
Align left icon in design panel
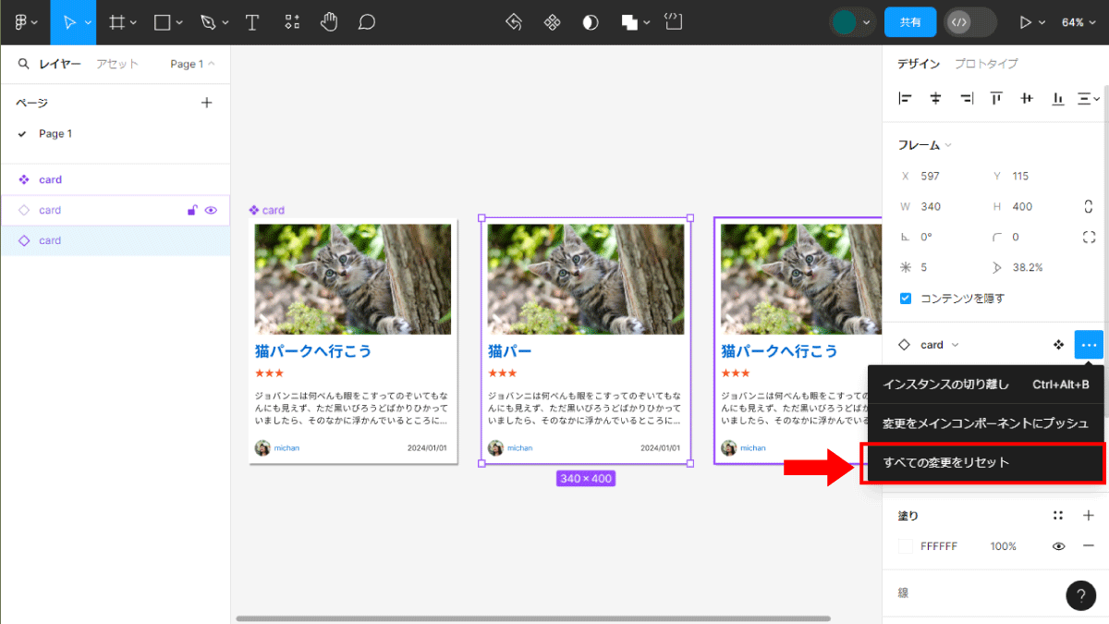point(906,98)
